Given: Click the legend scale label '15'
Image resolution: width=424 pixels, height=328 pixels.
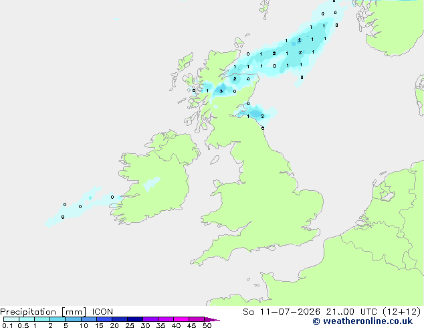Looking at the screenshot, I should click(99, 325).
